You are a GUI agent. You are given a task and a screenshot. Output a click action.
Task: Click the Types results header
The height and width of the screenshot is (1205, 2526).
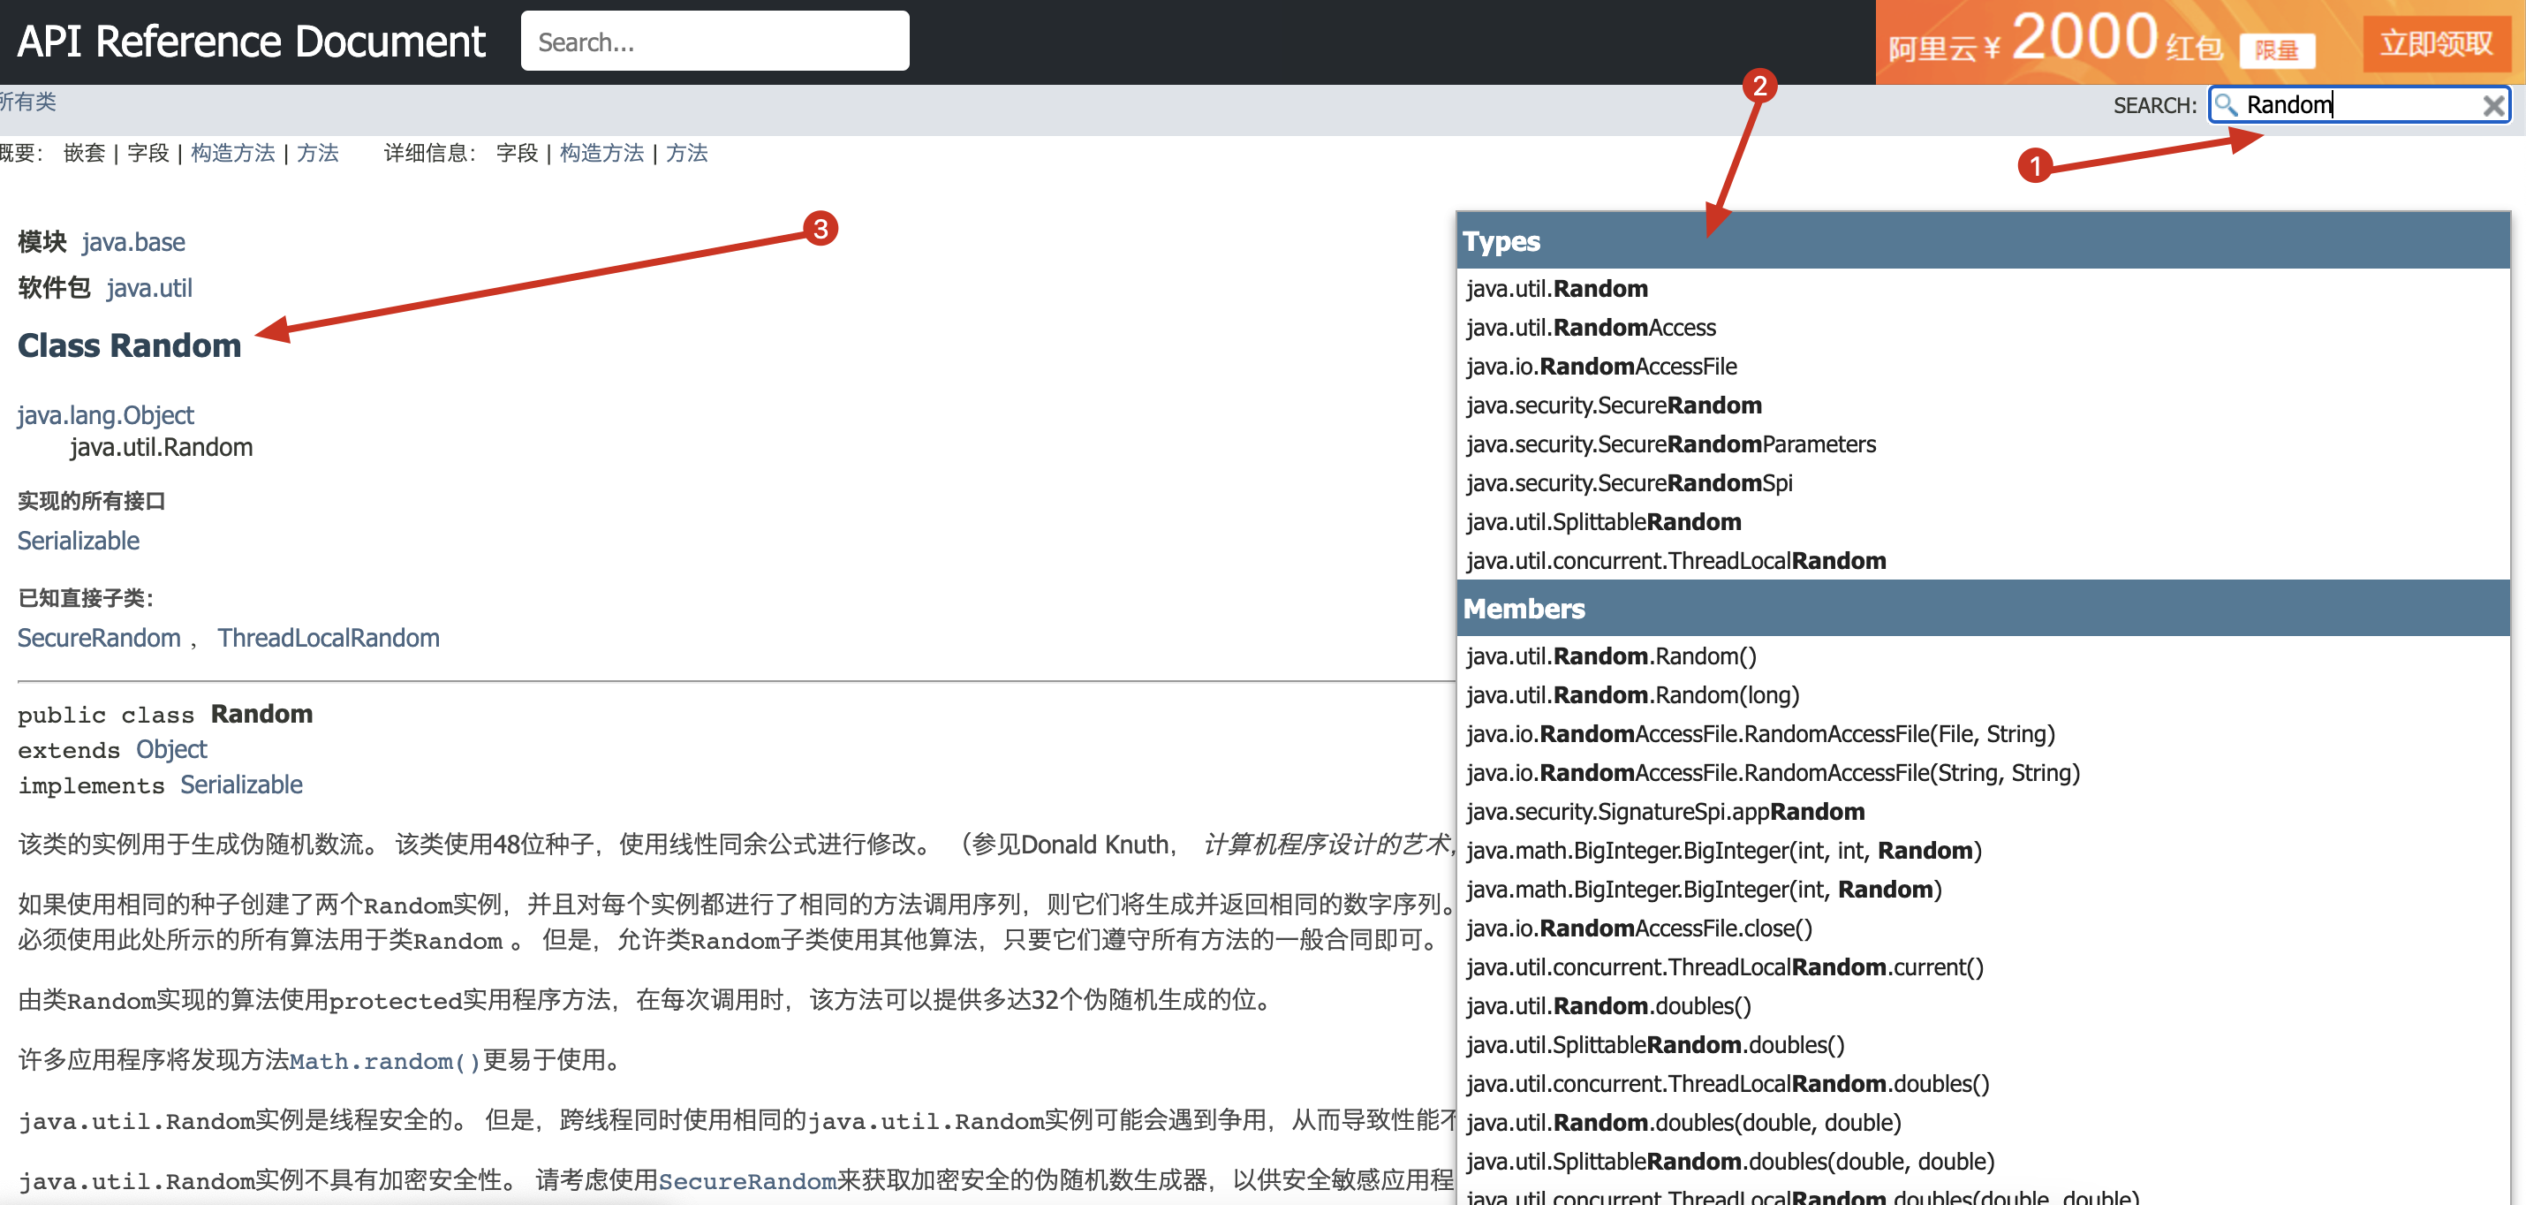(1983, 241)
